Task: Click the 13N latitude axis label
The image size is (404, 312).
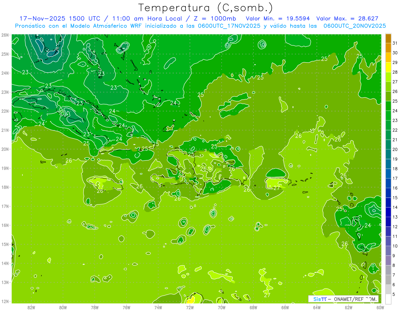Action: 5,282
